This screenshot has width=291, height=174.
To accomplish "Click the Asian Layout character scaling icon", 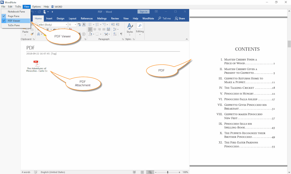I will pyautogui.click(x=106, y=34).
